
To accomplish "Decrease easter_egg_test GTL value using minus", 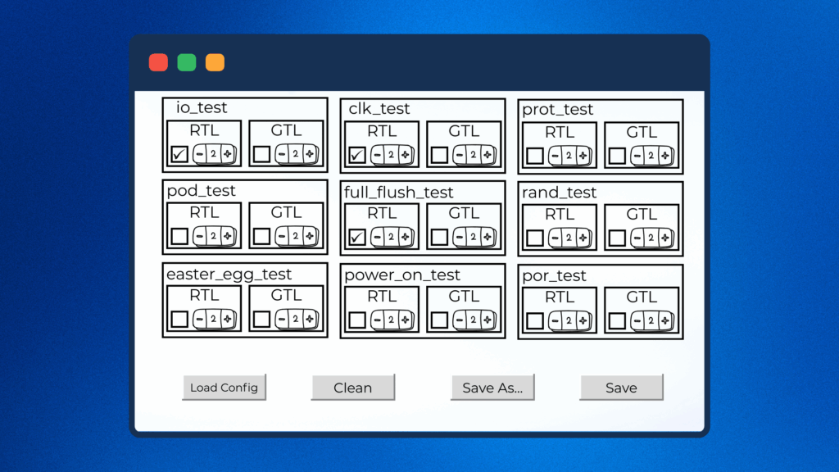I will (x=282, y=319).
